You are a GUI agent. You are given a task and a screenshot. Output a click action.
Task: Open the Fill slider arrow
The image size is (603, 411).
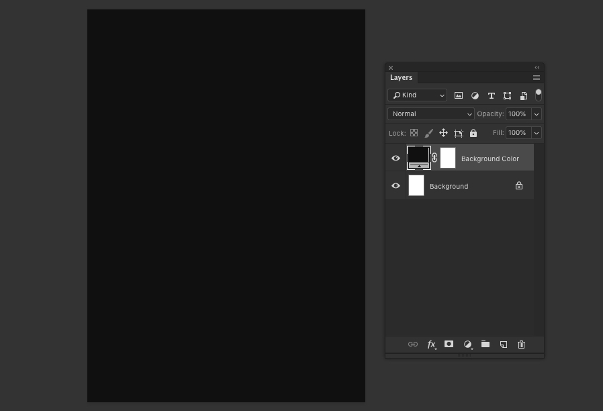click(x=537, y=133)
